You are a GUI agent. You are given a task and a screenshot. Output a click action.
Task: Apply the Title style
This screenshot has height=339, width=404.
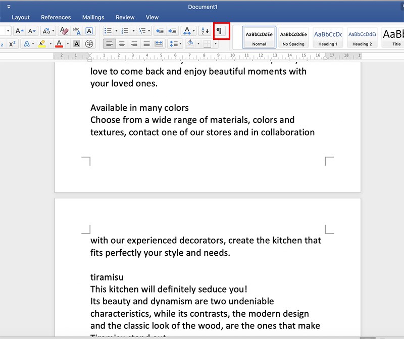[x=393, y=37]
